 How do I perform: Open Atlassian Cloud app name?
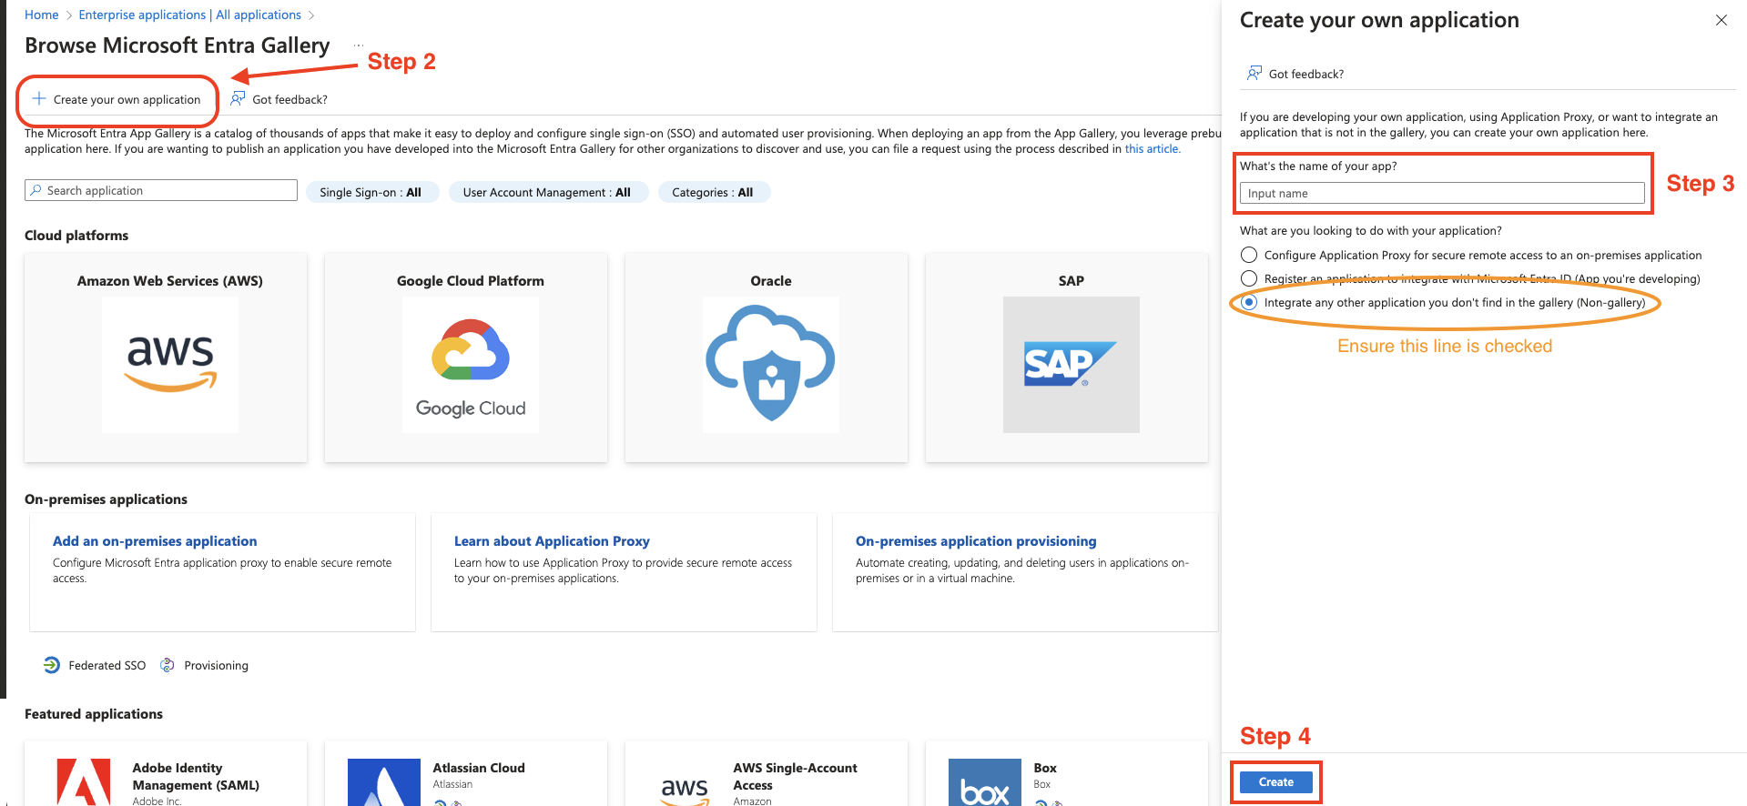479,768
